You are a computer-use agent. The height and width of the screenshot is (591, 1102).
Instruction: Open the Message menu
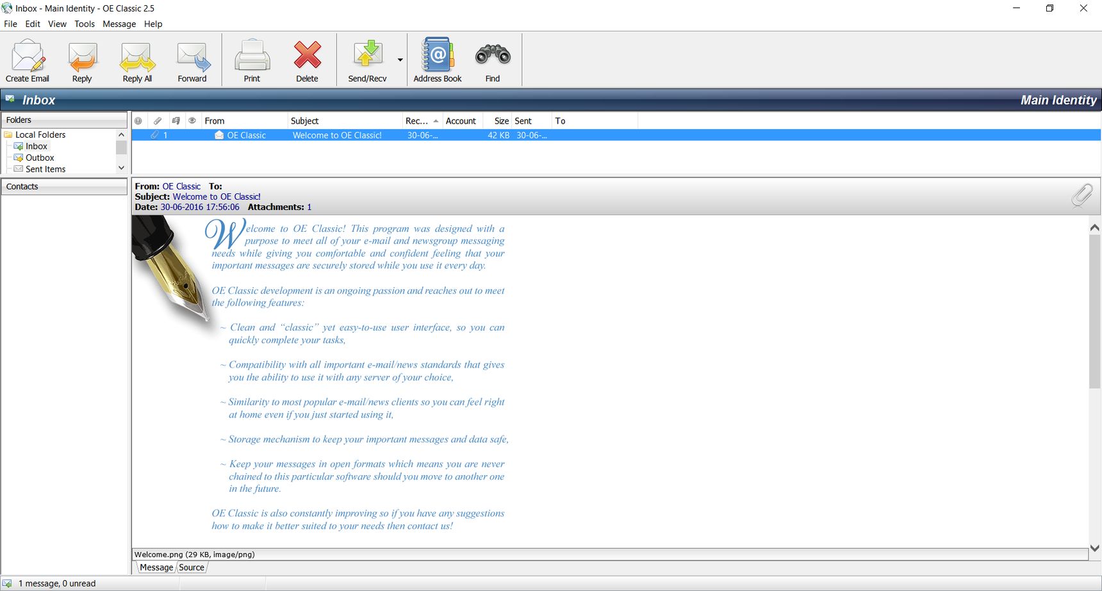click(x=119, y=24)
